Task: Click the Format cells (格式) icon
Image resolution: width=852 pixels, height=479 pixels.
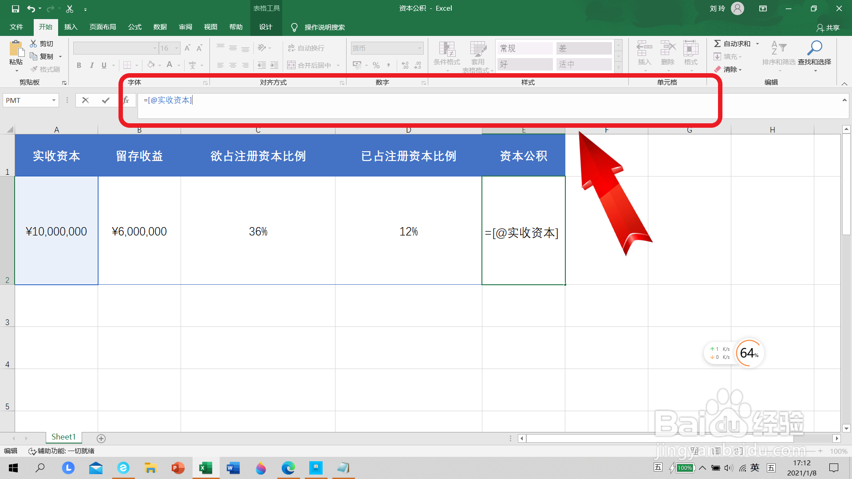Action: [x=691, y=48]
